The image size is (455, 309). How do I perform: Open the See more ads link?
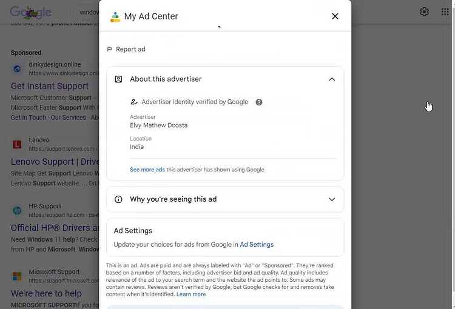[147, 170]
